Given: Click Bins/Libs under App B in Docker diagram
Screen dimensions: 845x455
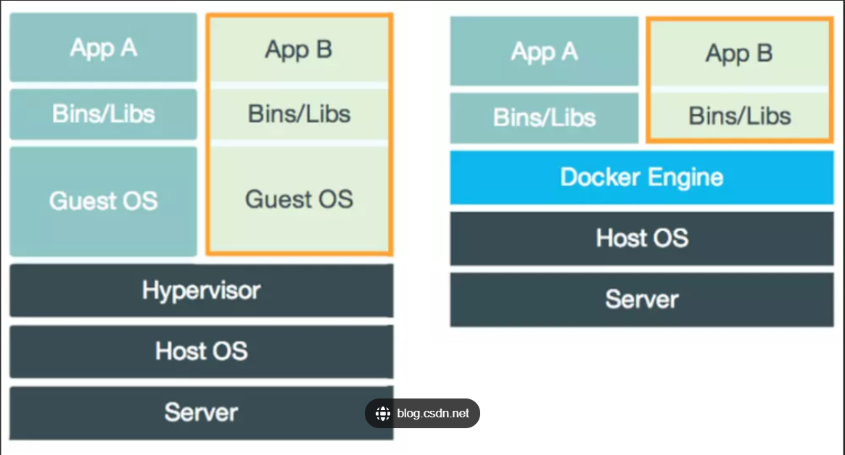Looking at the screenshot, I should click(x=739, y=116).
